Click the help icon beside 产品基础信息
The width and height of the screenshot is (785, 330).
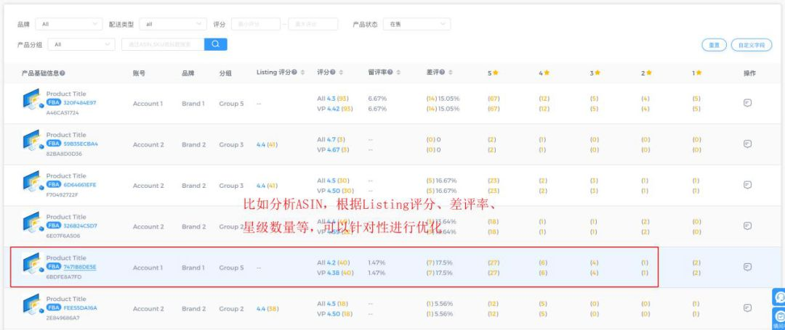[x=63, y=73]
